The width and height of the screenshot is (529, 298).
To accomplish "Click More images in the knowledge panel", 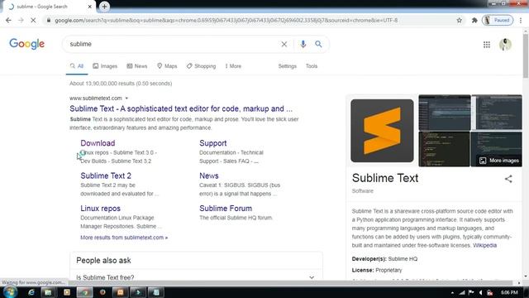I will coord(499,161).
